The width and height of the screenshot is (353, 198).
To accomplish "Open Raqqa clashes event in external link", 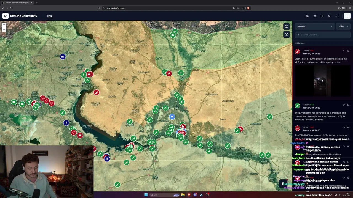I will coord(348,51).
